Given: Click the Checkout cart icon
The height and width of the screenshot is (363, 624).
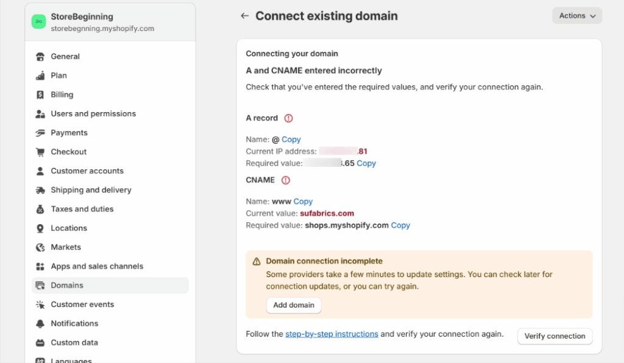Looking at the screenshot, I should (40, 152).
